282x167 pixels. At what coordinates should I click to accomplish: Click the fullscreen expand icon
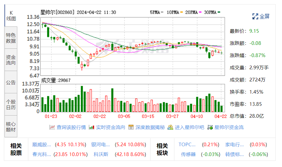pos(255,16)
